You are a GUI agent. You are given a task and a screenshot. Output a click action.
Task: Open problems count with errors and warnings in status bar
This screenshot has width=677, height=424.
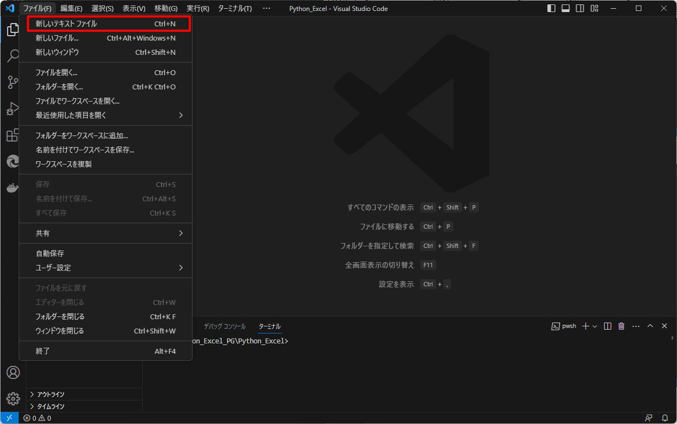[x=37, y=418]
